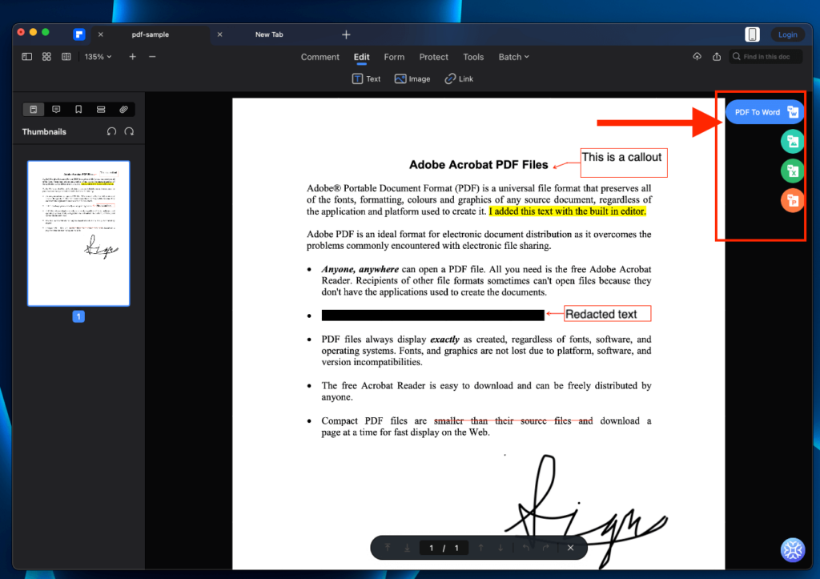This screenshot has height=579, width=820.
Task: Go to the next page with the down arrow
Action: [500, 548]
